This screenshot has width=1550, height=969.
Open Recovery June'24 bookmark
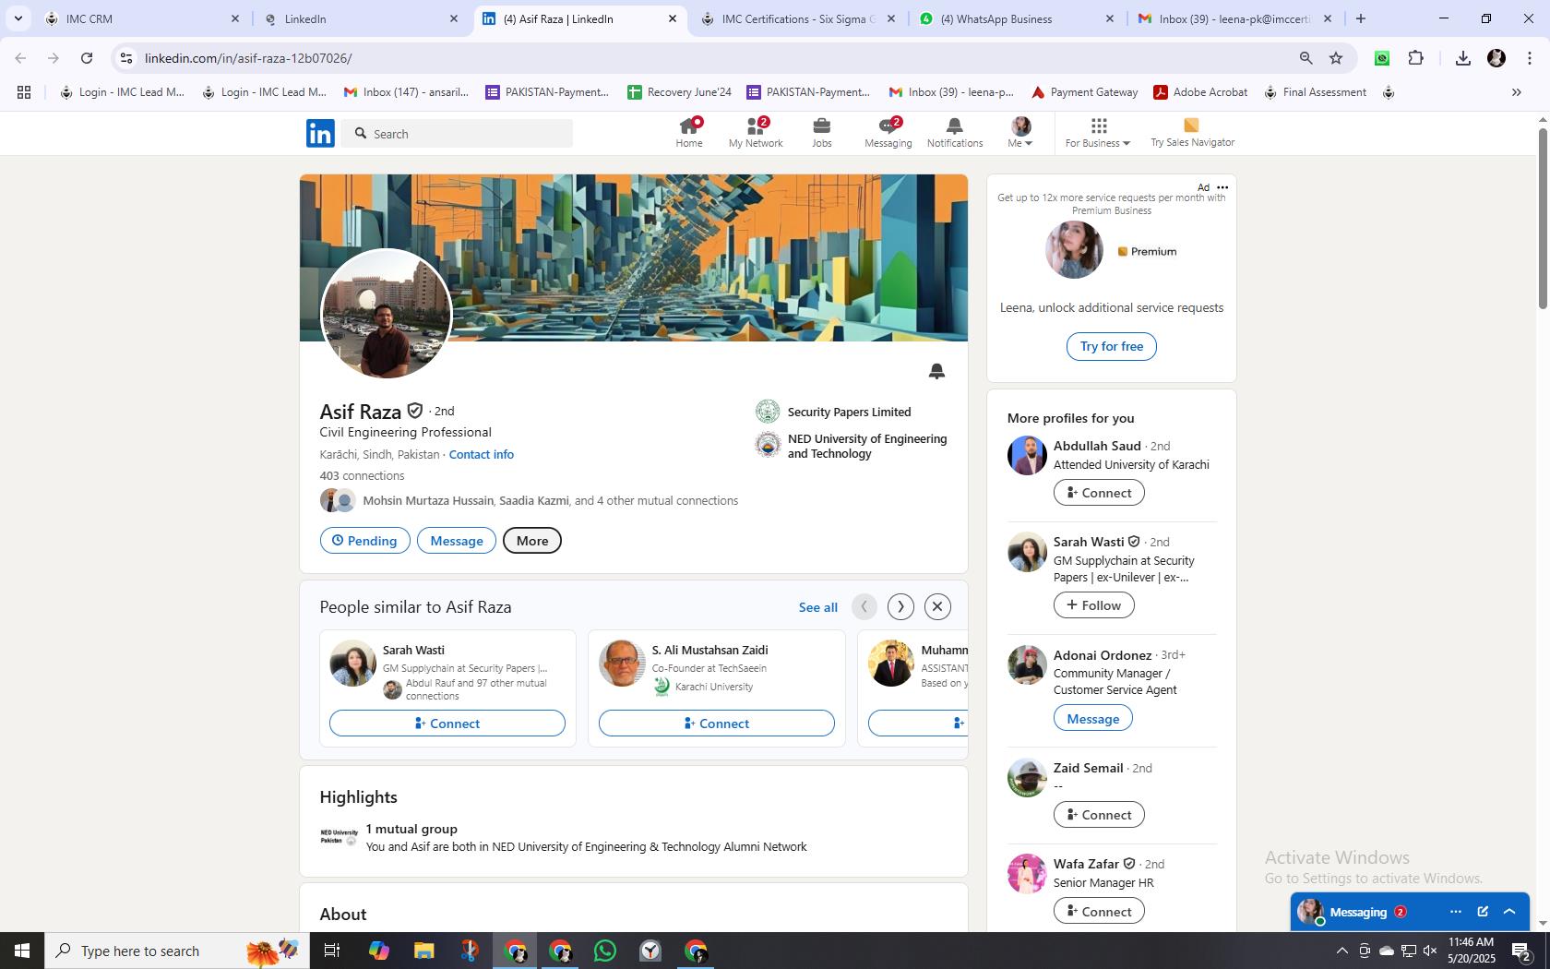tap(679, 92)
